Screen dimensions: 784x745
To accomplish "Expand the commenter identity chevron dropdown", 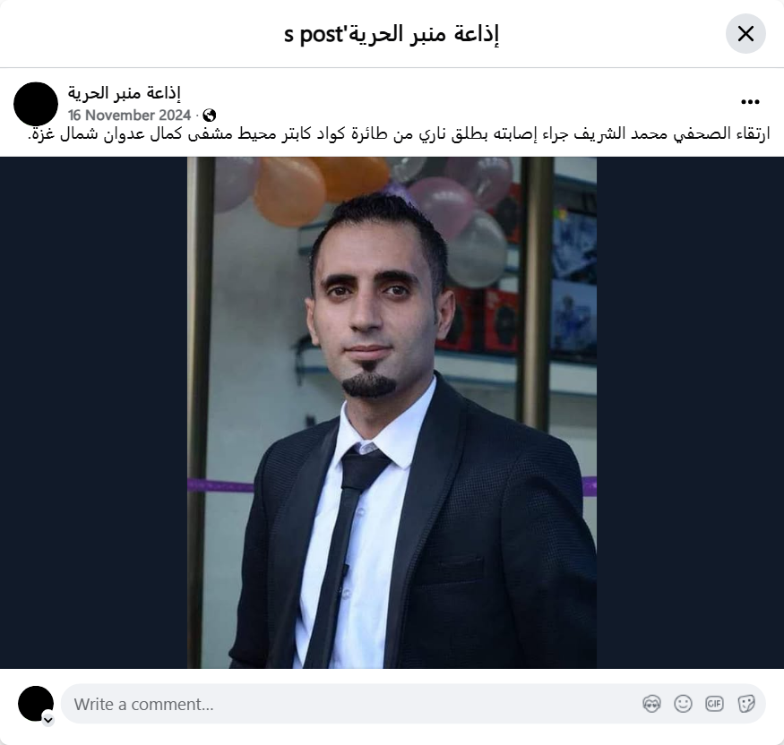I will click(48, 720).
